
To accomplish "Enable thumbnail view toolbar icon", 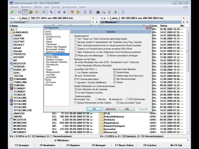I will (x=31, y=12).
